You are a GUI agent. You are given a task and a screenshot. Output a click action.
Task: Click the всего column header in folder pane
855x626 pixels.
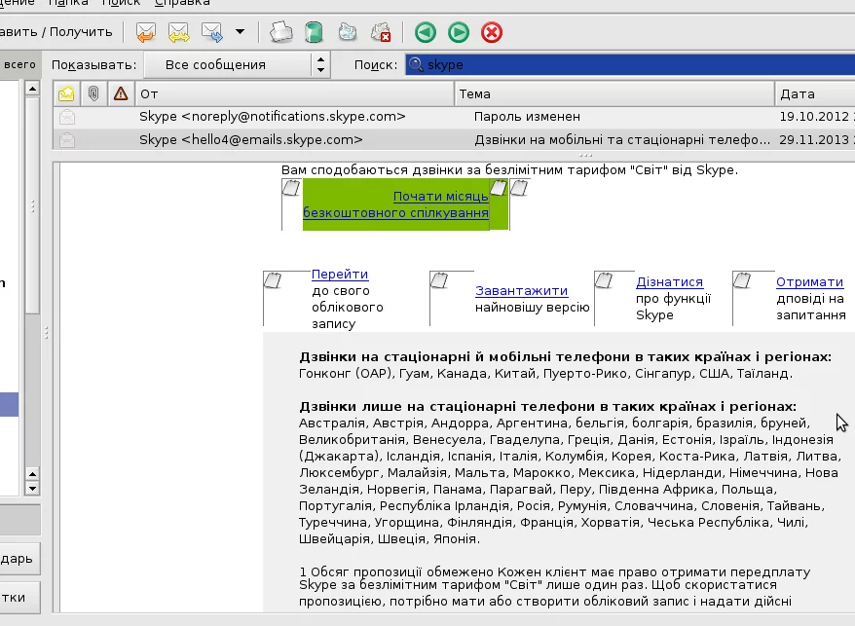pos(19,64)
